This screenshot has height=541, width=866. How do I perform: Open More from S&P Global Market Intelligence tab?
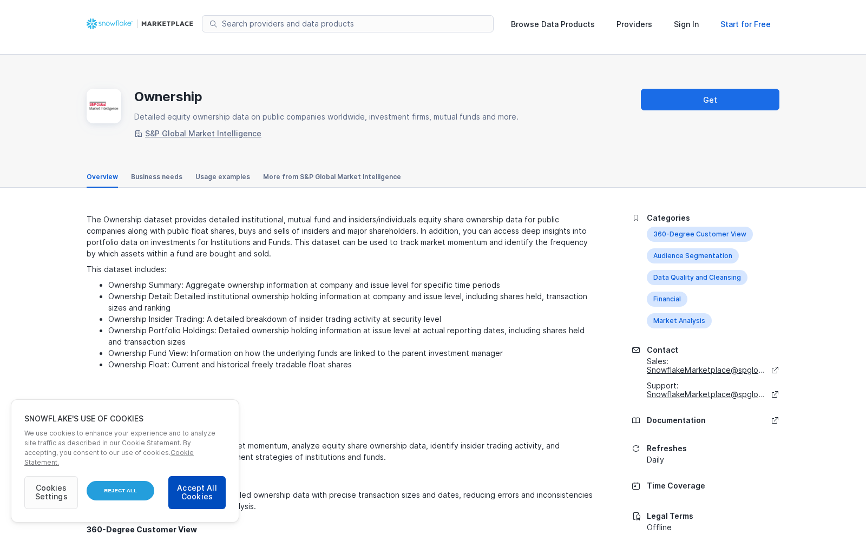pos(332,177)
